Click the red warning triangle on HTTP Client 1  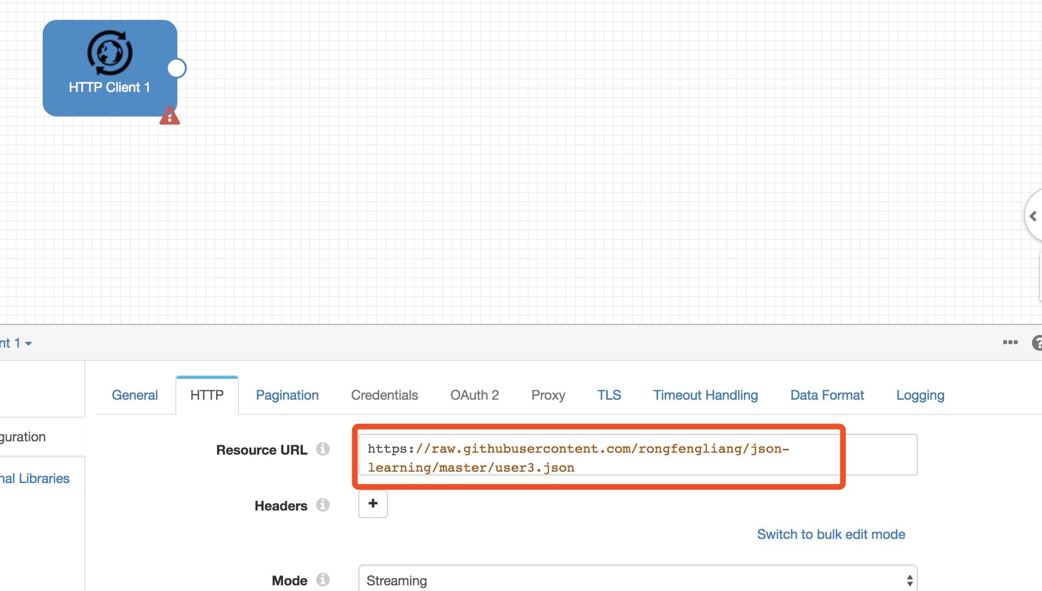pyautogui.click(x=169, y=116)
